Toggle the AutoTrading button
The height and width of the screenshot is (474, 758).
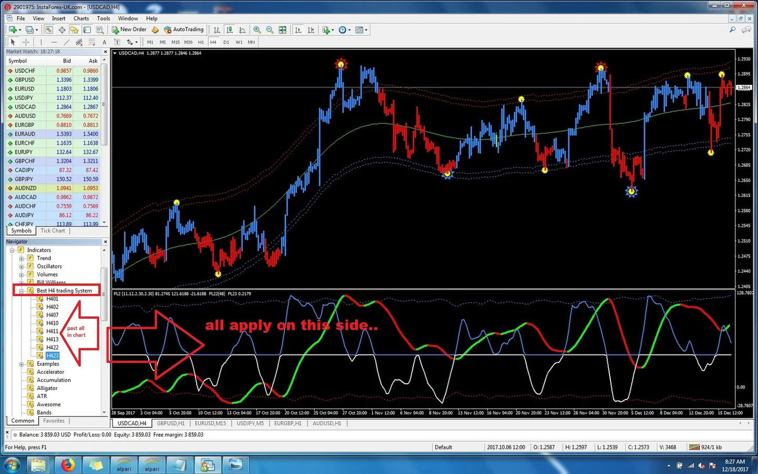click(184, 30)
